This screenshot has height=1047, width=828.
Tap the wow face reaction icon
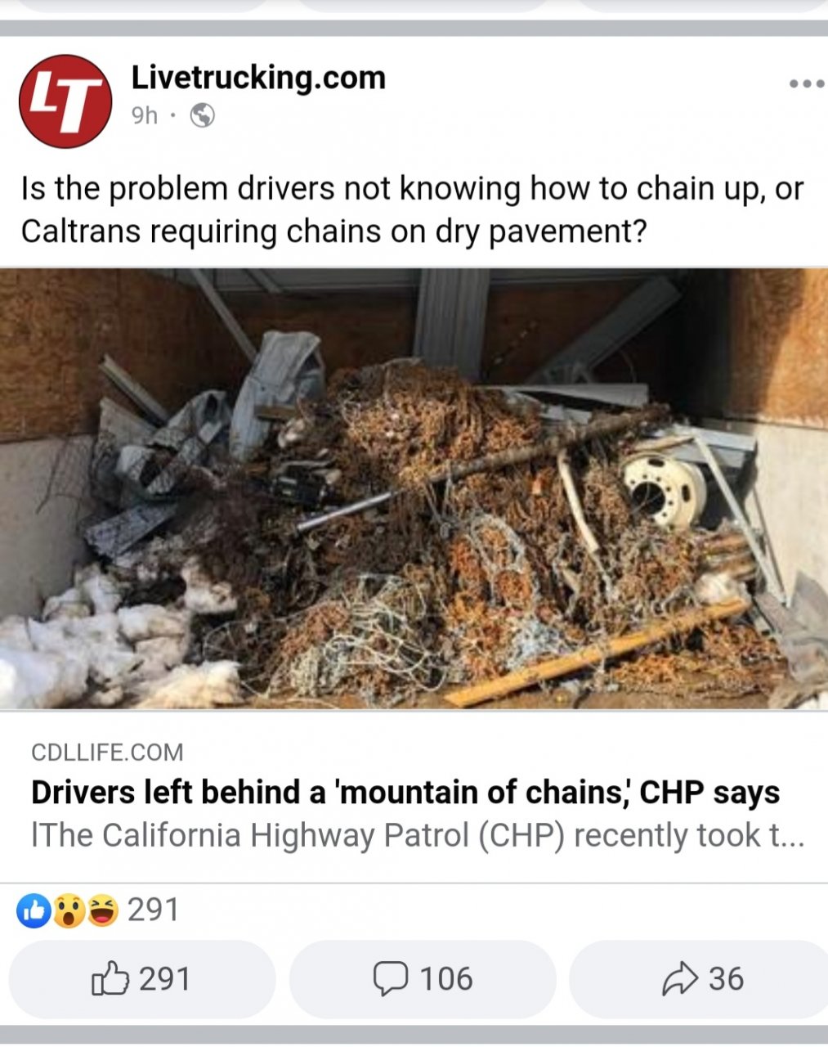[x=69, y=910]
